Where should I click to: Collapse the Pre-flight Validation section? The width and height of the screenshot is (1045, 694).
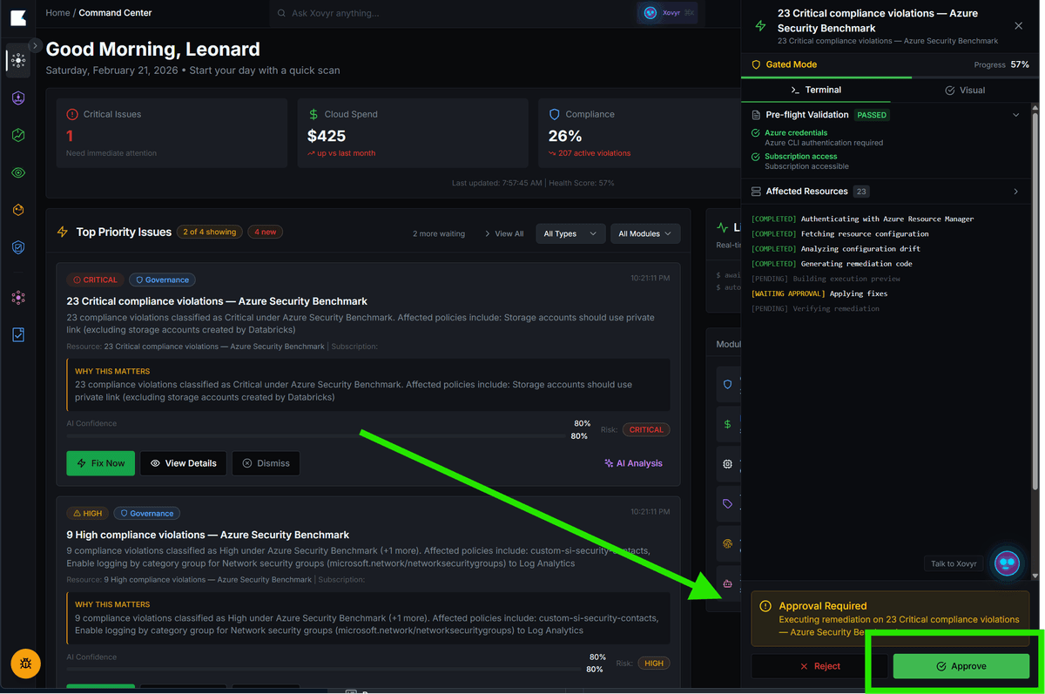point(1015,114)
